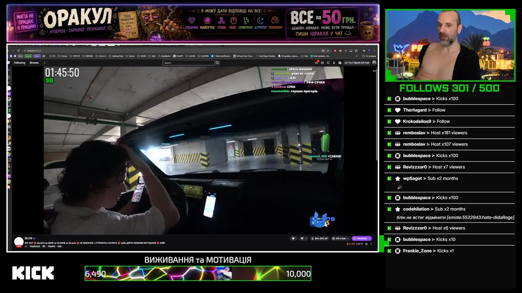Click the Київ stream tag
Screen dimensions: 522x293
tap(60, 246)
